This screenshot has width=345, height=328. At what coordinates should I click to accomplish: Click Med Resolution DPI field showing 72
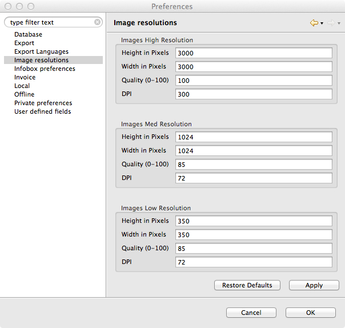254,178
